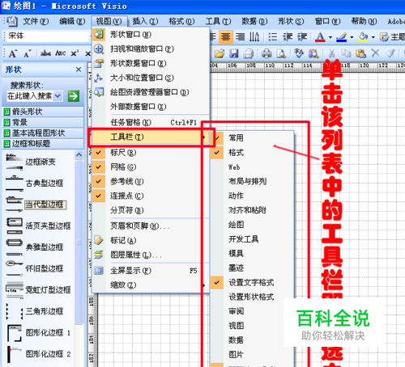Expand the 背景 stencil
Screen dimensions: 405x367
pos(43,122)
